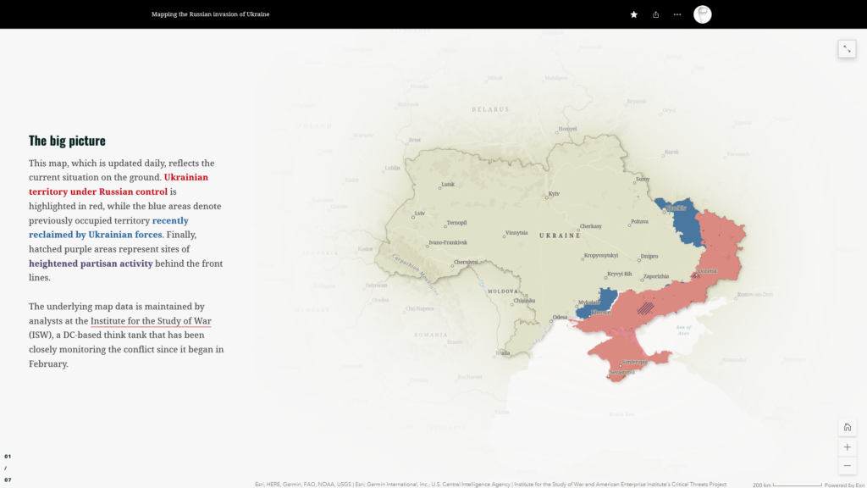This screenshot has height=488, width=867.
Task: Expand the map to full screen
Action: click(847, 48)
